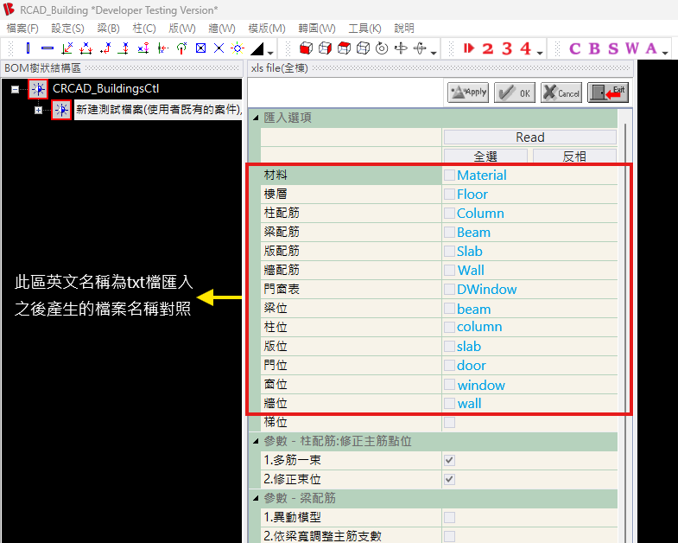Click the red number 3 toolbar icon
The width and height of the screenshot is (678, 543).
[x=507, y=48]
